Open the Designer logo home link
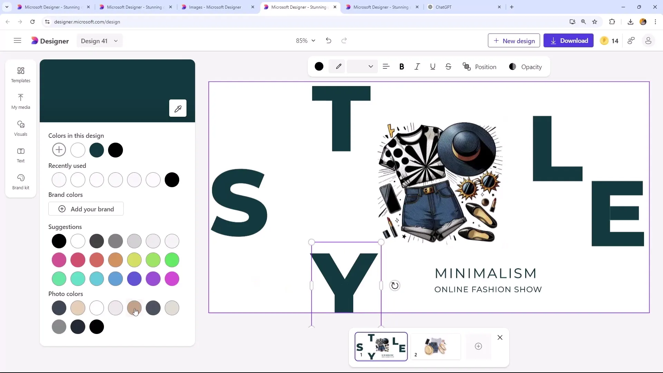Screen dimensions: 663x373 pos(50,41)
